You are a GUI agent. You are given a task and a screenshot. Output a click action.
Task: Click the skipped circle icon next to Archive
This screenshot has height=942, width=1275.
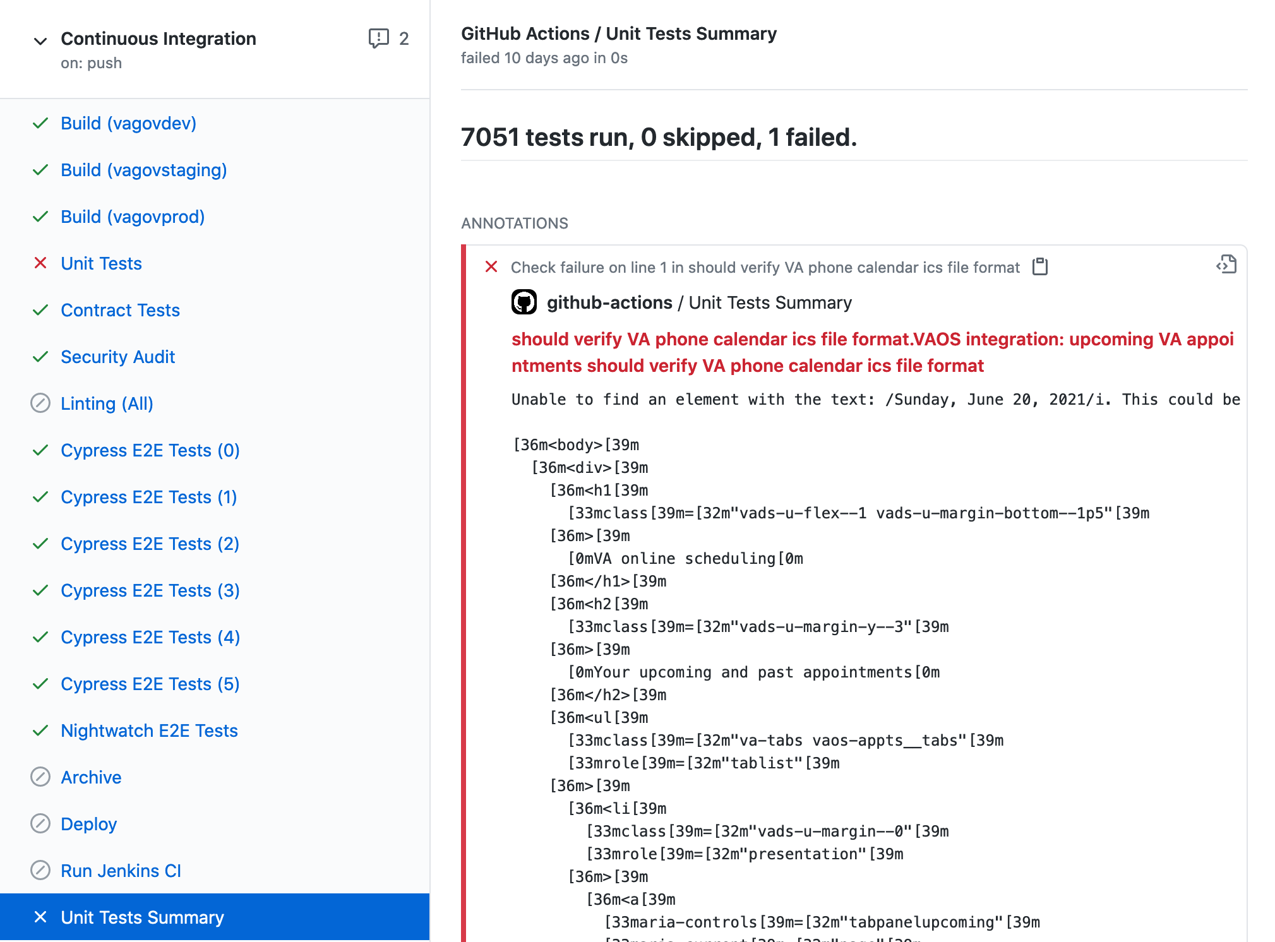[x=40, y=777]
